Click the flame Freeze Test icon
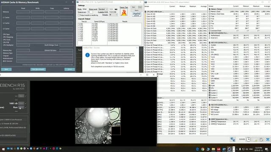This screenshot has height=152, width=271. [x=124, y=12]
